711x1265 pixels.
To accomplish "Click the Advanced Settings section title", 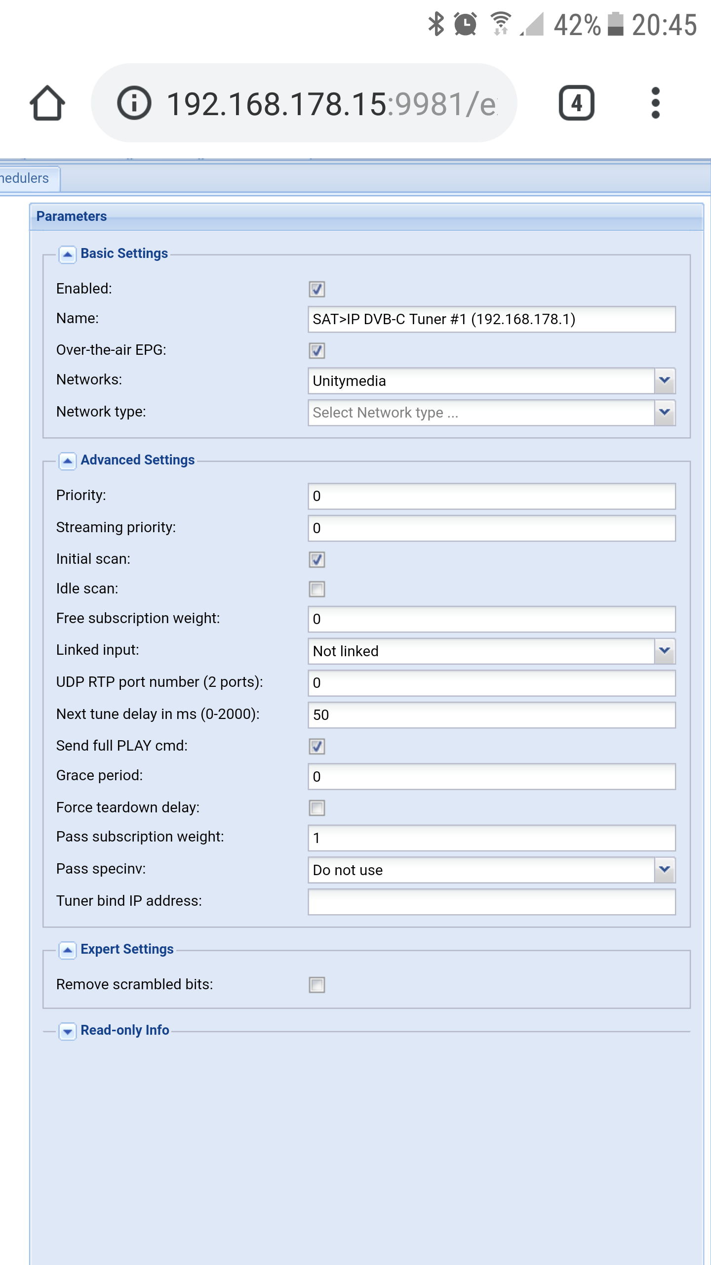I will tap(138, 460).
